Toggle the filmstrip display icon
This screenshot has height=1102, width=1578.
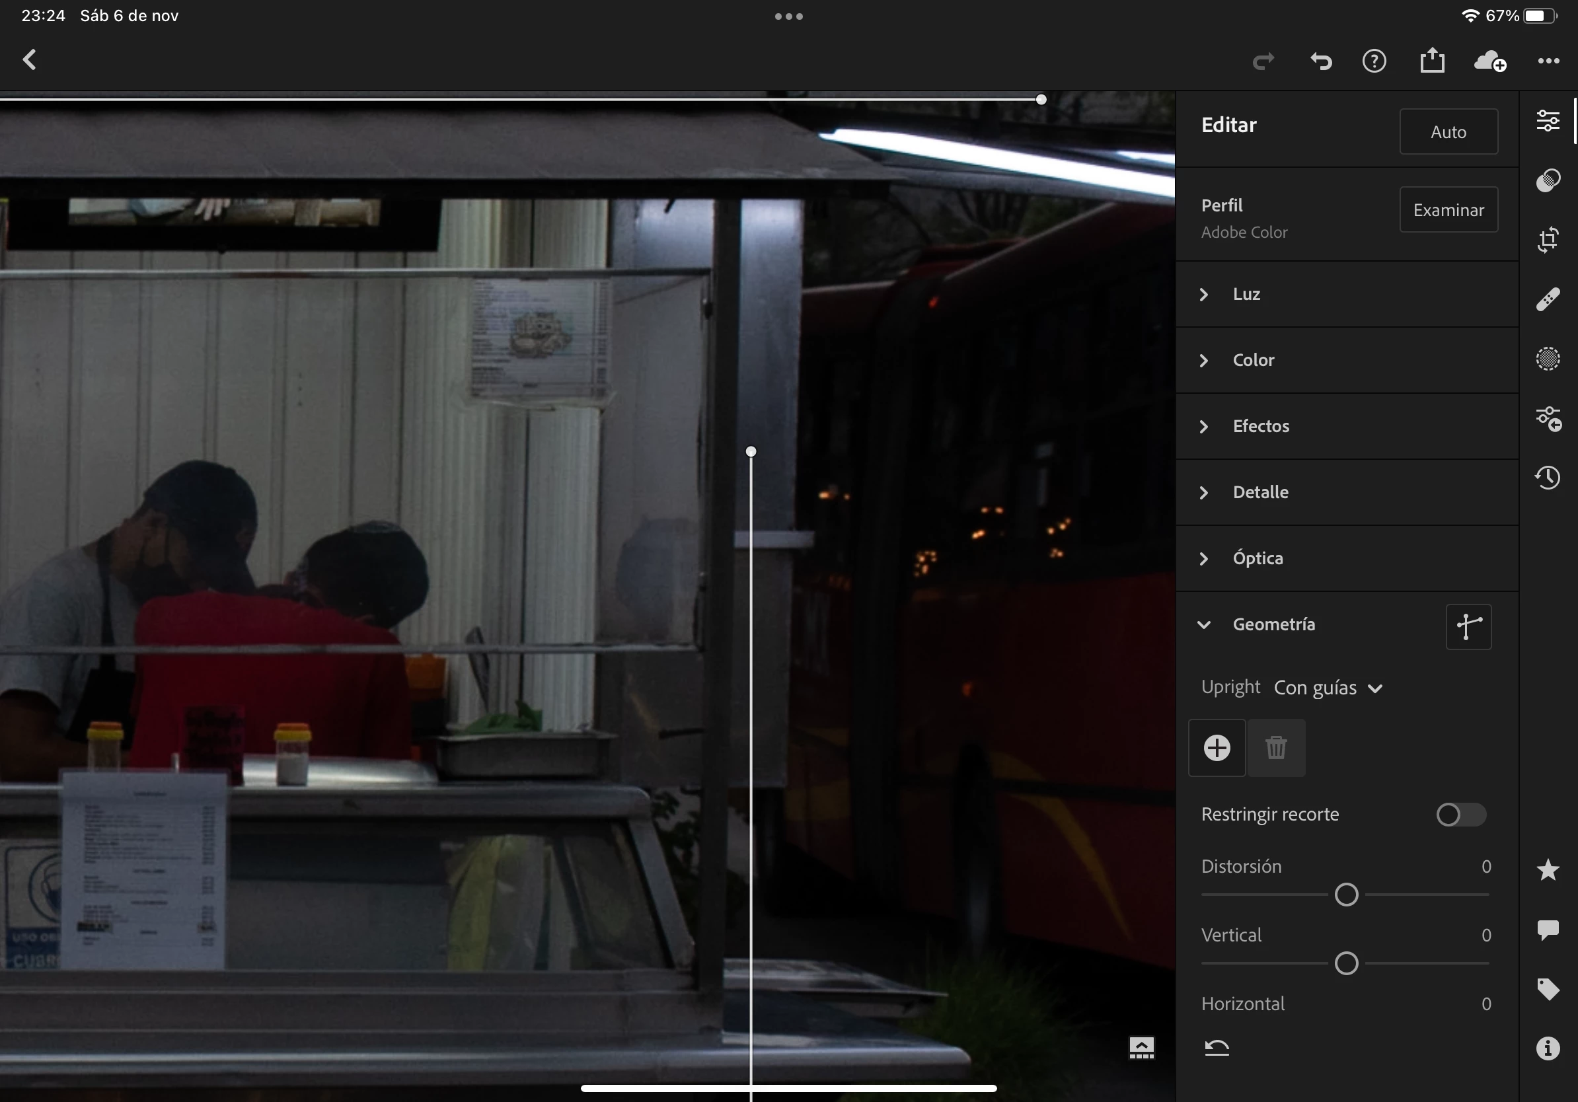pos(1141,1048)
